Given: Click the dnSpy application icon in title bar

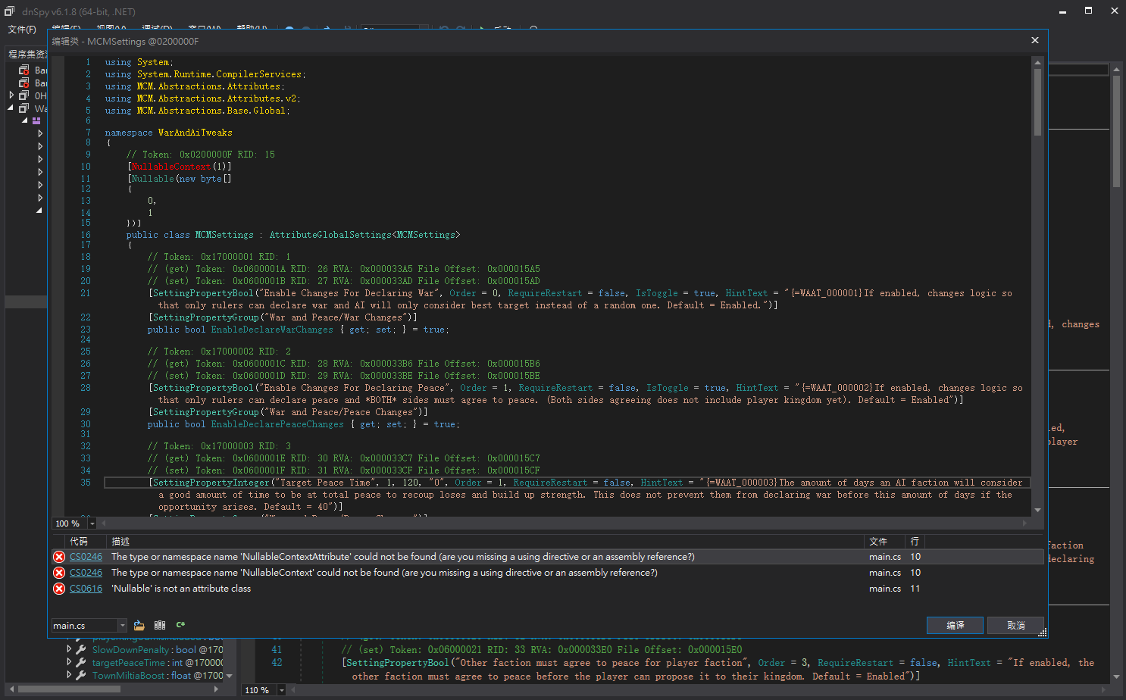Looking at the screenshot, I should 9,11.
